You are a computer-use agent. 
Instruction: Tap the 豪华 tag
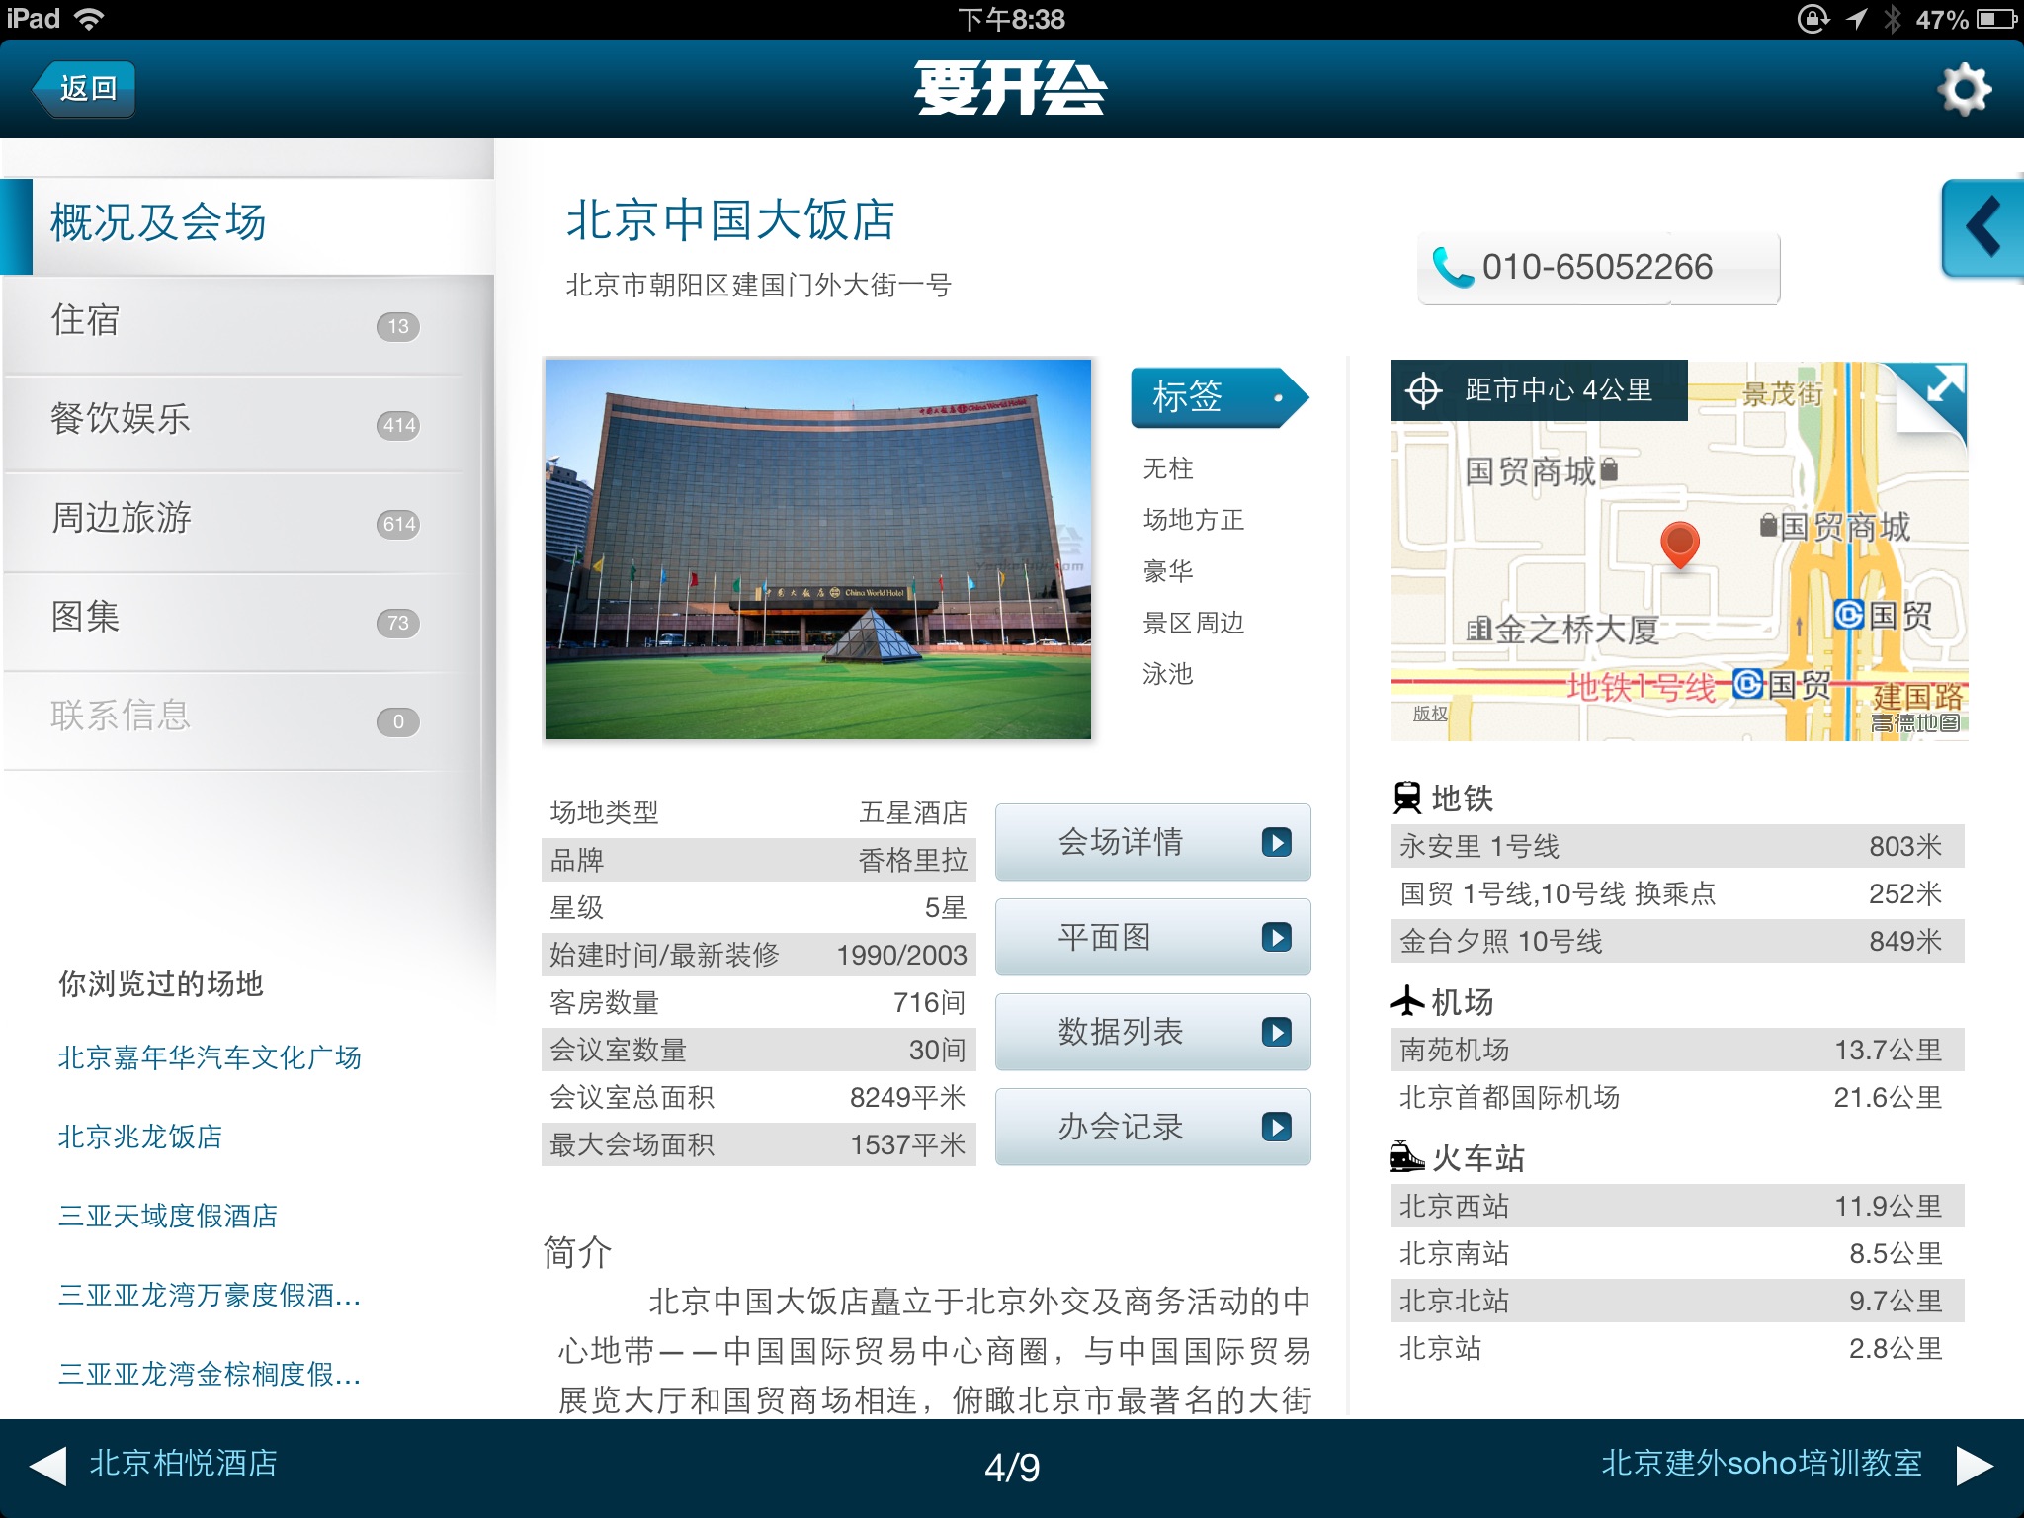pyautogui.click(x=1168, y=571)
